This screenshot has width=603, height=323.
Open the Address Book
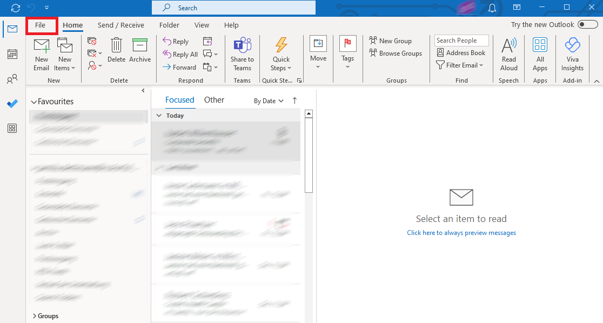coord(461,52)
